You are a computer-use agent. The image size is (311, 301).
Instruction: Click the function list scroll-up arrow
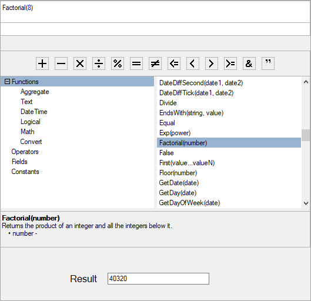(306, 82)
